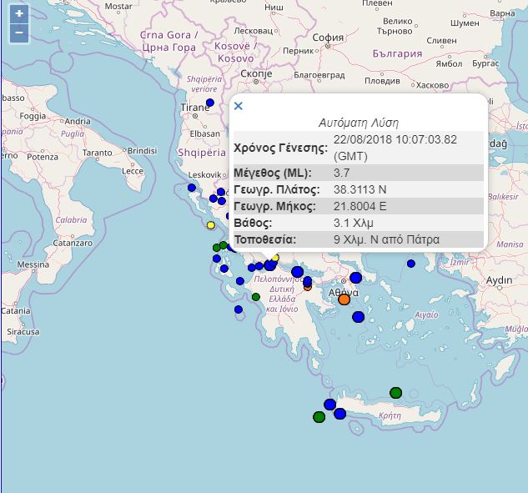Select the blue earthquake marker near Tirane

210,103
